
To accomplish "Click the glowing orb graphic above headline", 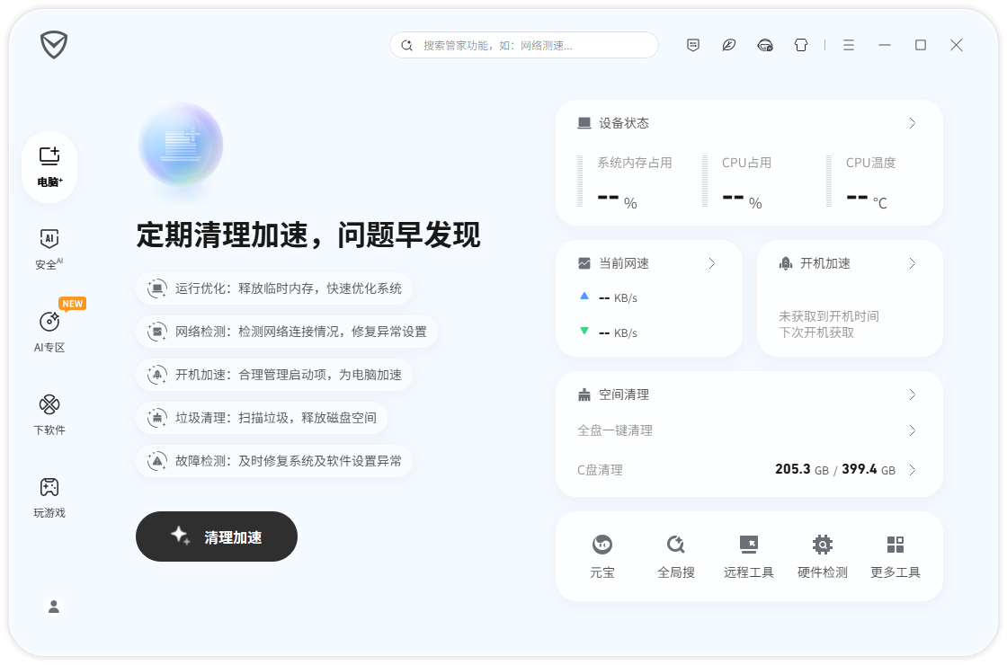I will click(181, 145).
